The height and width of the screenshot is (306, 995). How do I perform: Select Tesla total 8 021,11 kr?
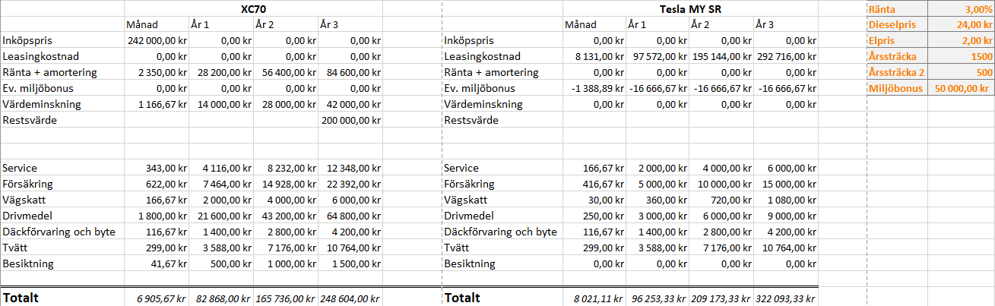594,298
